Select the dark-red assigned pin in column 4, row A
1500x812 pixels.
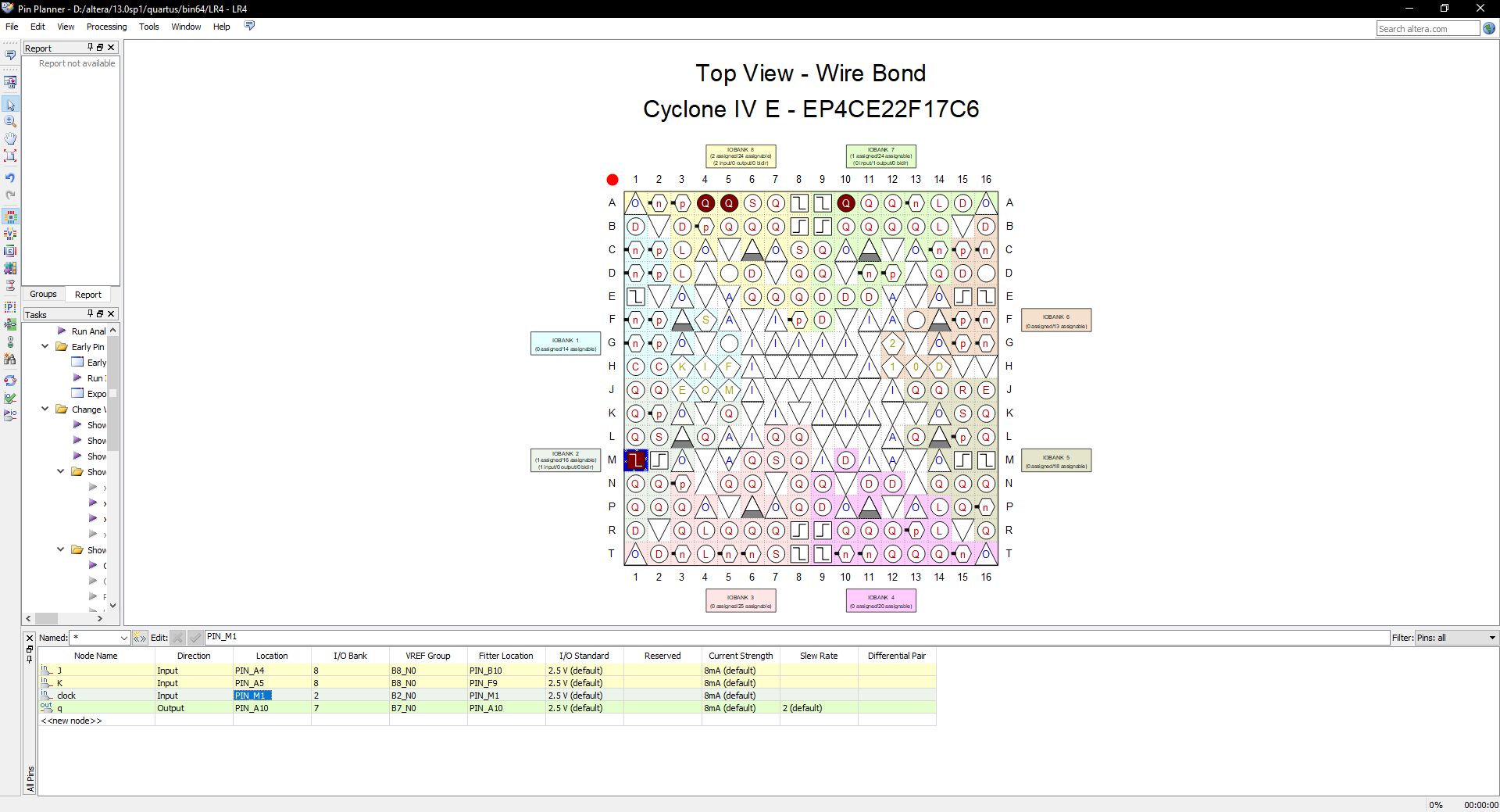point(705,203)
